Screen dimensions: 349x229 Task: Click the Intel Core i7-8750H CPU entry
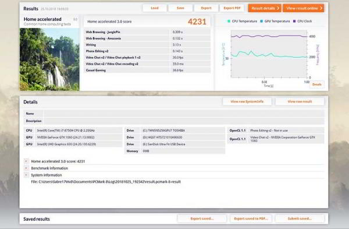(x=73, y=131)
